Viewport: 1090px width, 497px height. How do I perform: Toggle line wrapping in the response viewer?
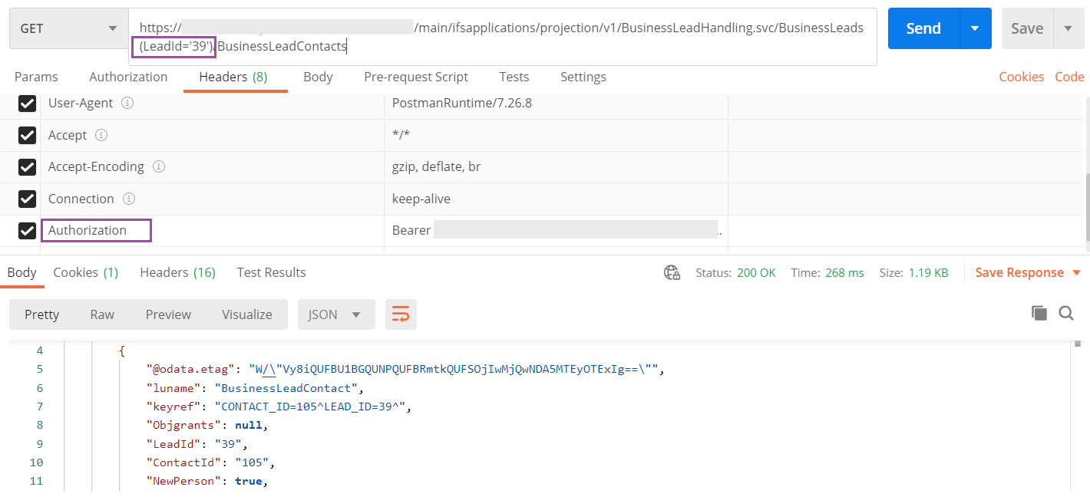click(x=401, y=314)
